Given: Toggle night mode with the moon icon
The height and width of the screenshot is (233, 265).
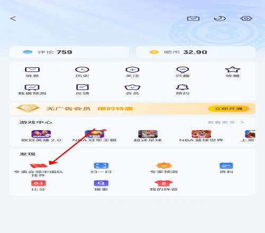Looking at the screenshot, I should tap(220, 19).
